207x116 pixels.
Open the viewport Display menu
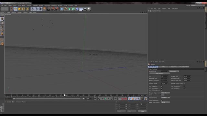(19, 12)
